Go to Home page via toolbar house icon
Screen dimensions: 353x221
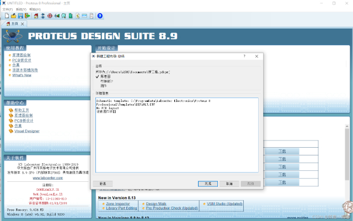coord(36,16)
